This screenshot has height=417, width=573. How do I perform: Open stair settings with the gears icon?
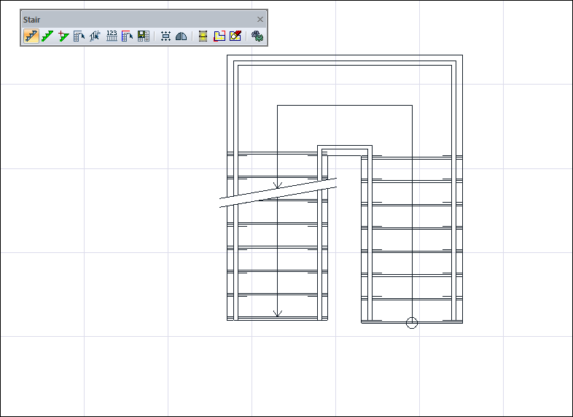257,36
